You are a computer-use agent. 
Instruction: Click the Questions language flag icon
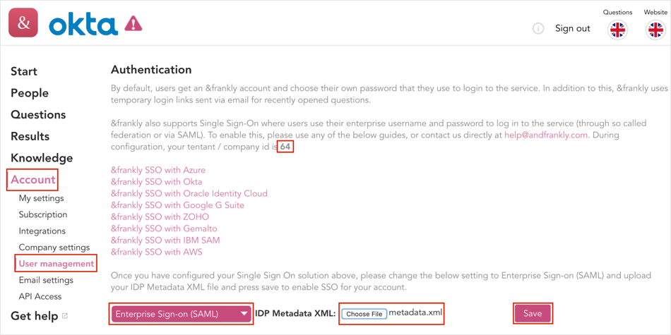click(617, 30)
